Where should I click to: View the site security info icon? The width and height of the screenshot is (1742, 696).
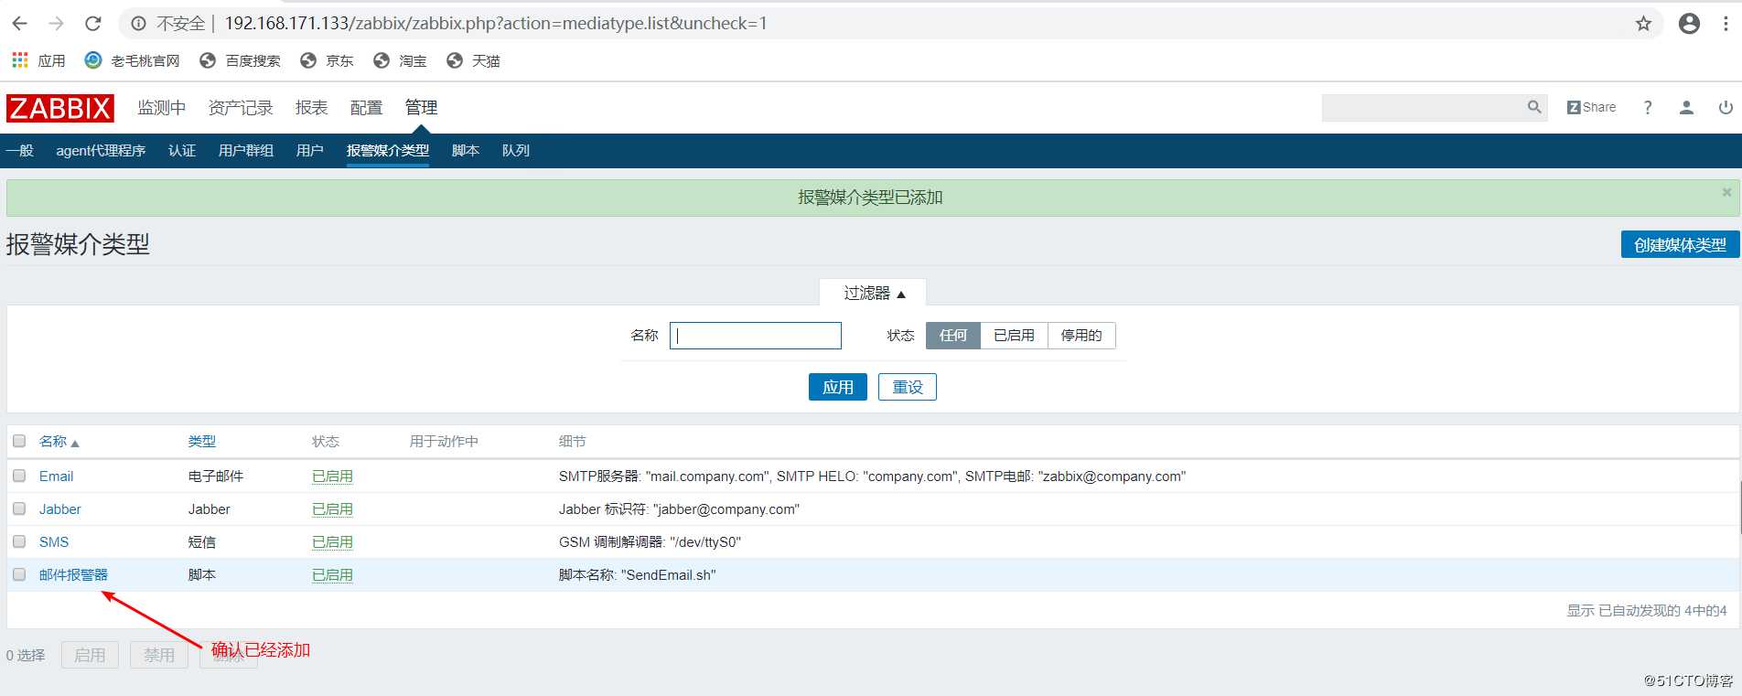click(138, 24)
